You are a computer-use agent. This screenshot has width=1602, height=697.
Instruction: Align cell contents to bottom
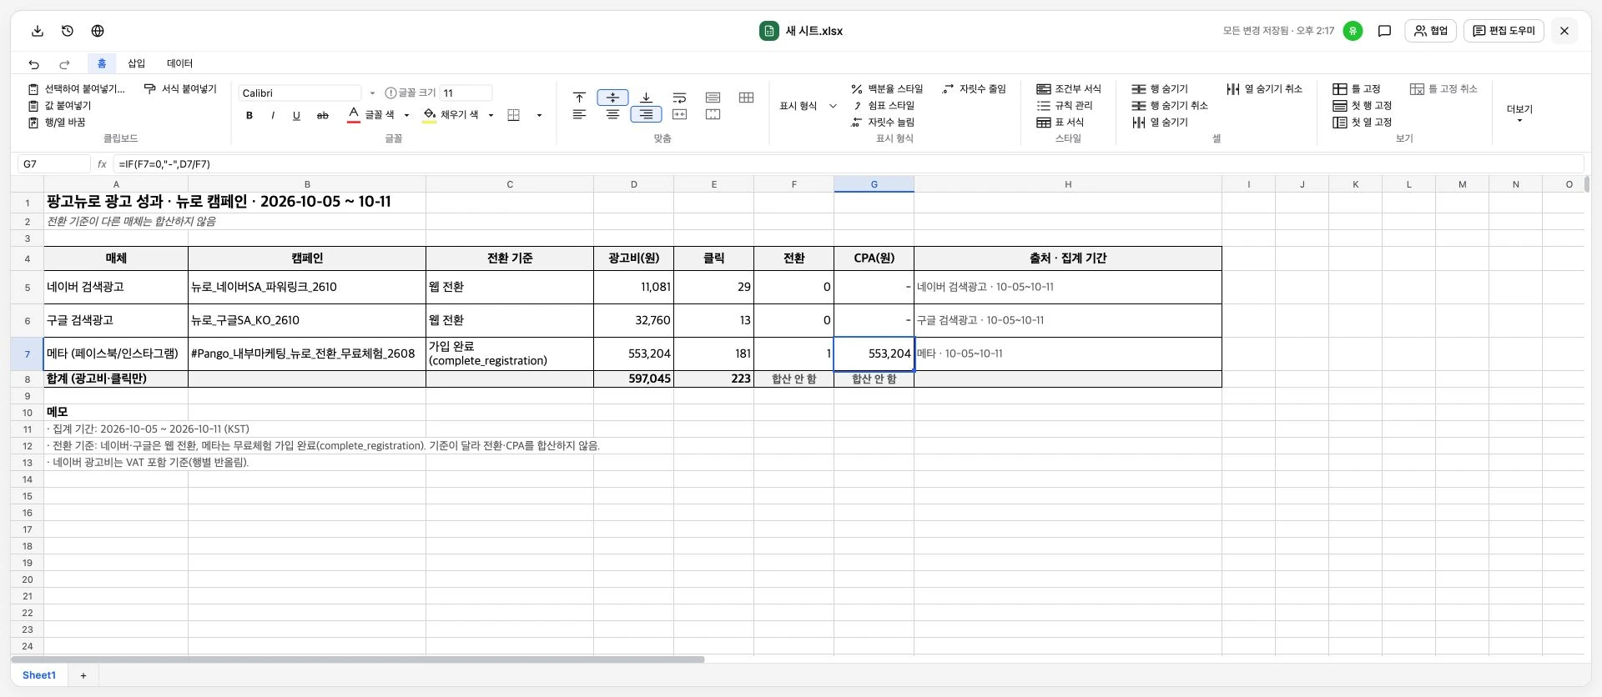(646, 97)
